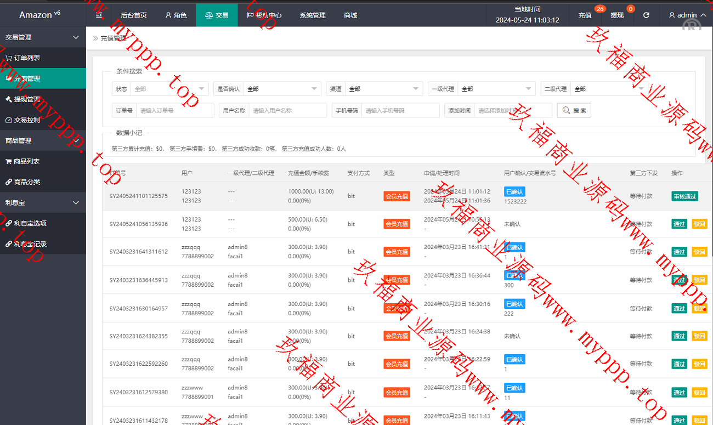The height and width of the screenshot is (425, 713).
Task: Click the 订单号 input field
Action: coord(174,110)
